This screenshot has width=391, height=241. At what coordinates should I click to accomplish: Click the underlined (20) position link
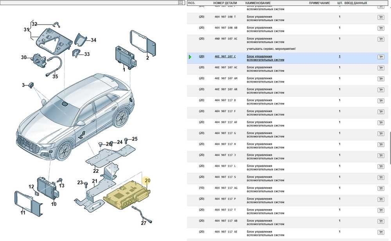201,57
